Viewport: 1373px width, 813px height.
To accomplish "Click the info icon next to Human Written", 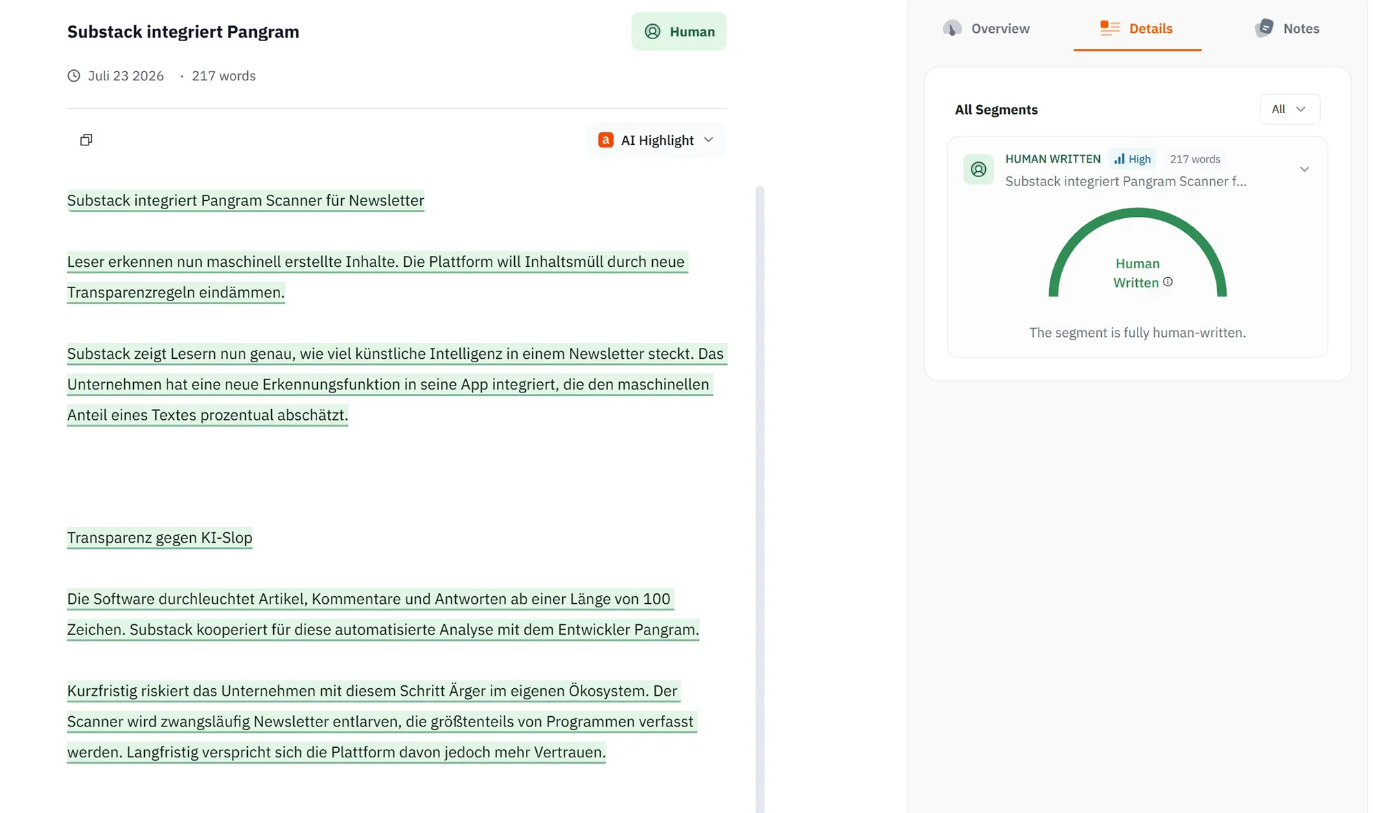I will pos(1168,282).
